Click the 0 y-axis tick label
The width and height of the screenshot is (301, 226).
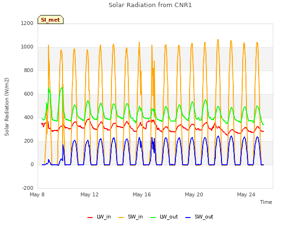pos(32,164)
